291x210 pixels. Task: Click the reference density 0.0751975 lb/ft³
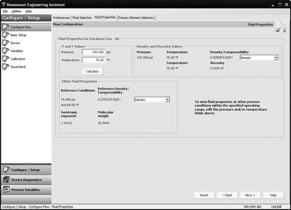coord(109,100)
